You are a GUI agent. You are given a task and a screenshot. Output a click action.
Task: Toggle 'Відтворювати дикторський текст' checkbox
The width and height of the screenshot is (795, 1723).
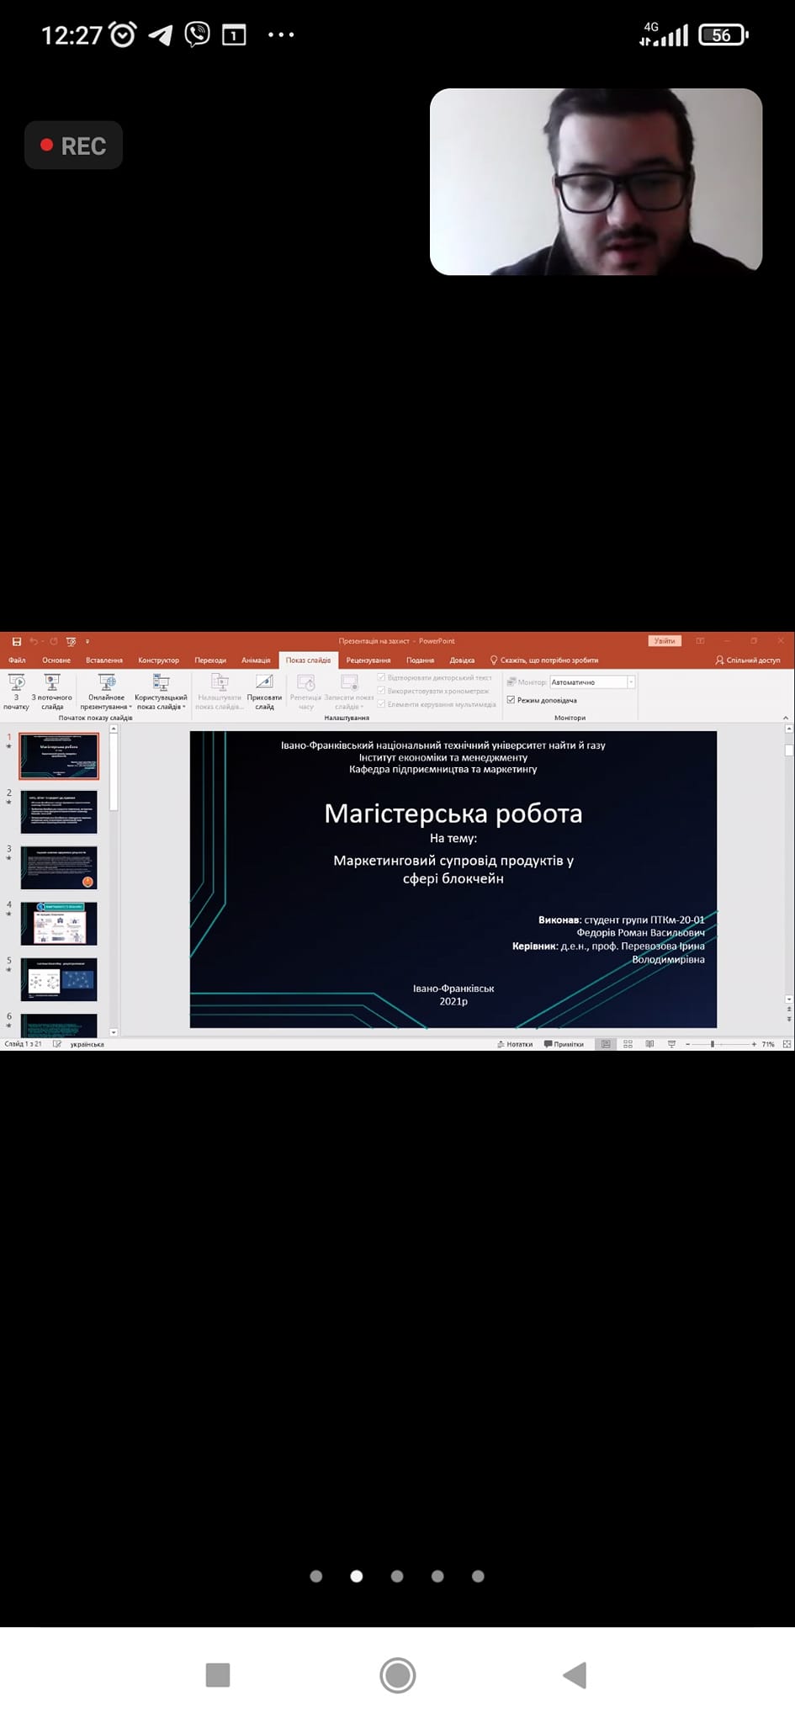click(x=382, y=677)
